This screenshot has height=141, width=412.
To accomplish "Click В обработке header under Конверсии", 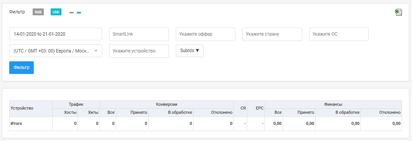I will [171, 112].
